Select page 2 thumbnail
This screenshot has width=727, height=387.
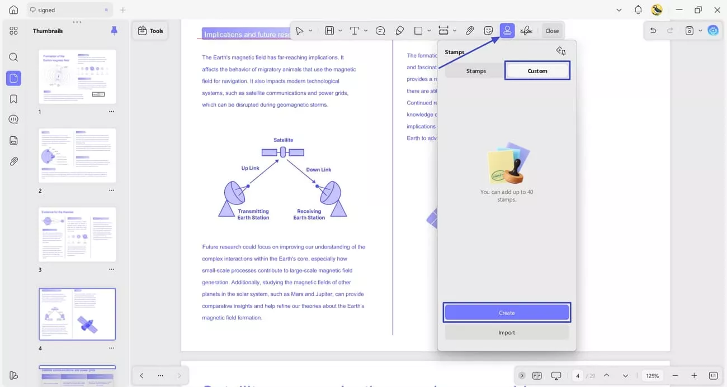[x=77, y=156]
